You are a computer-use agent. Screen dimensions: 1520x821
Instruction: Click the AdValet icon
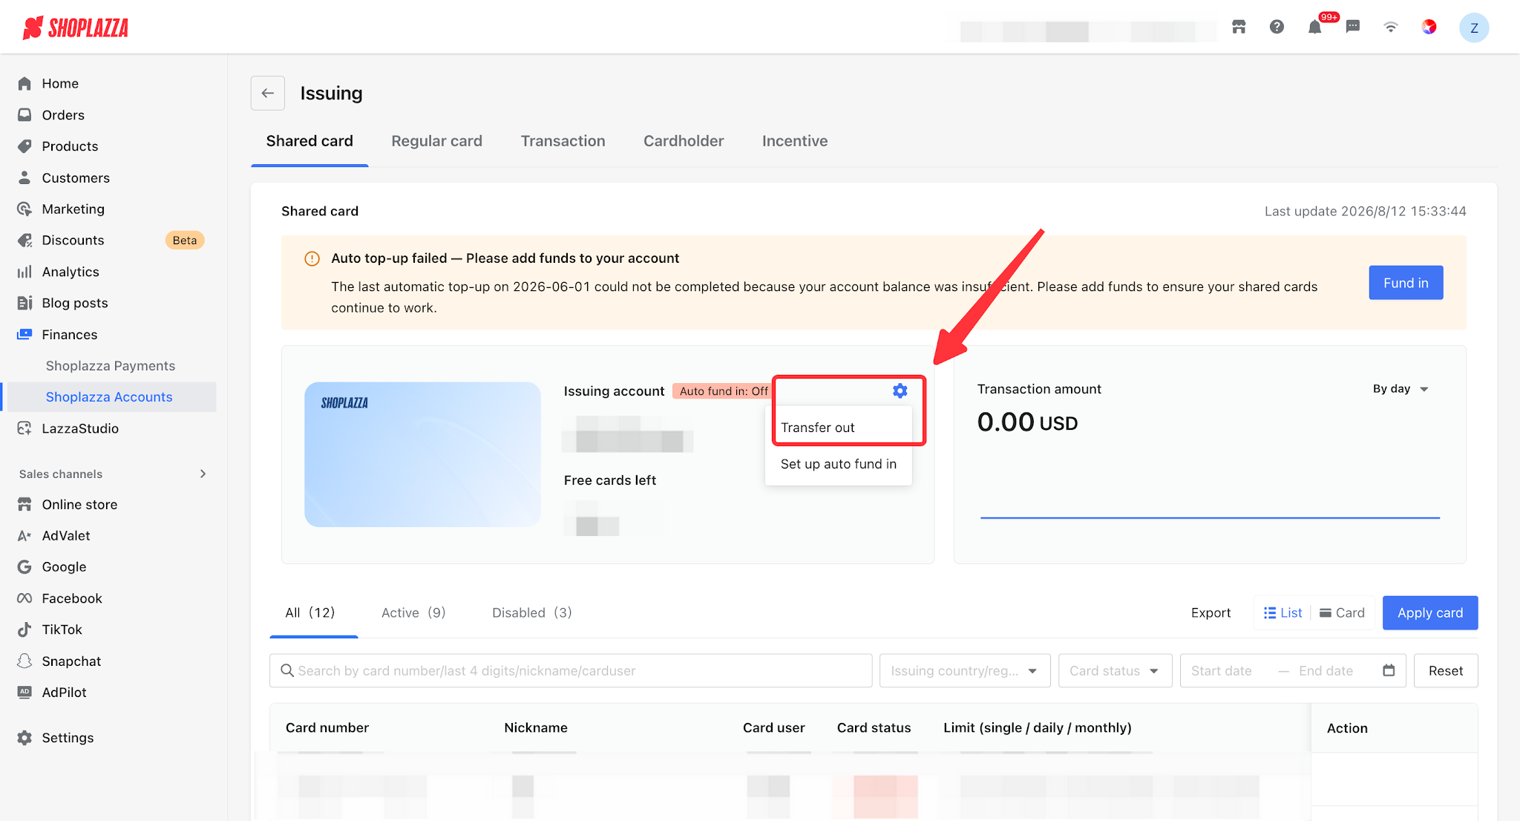point(24,535)
